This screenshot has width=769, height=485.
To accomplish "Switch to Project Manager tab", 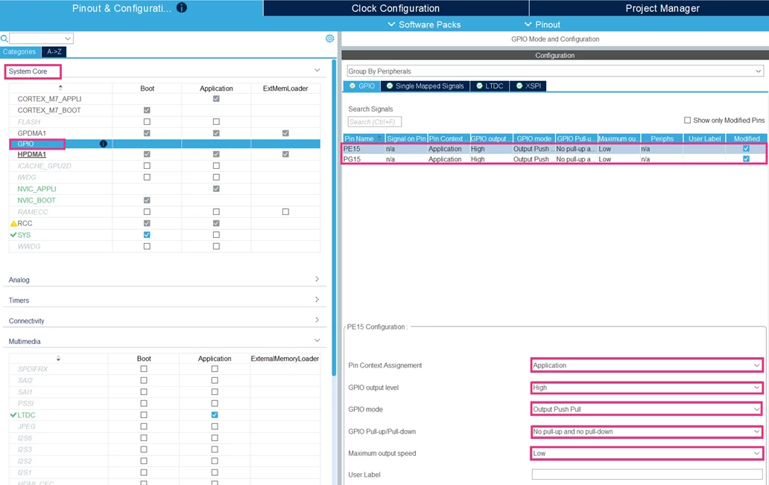I will coord(662,8).
